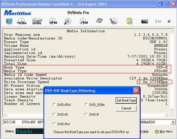This screenshot has width=177, height=139.
Task: Expand the RICOH drive dropdown arrow
Action: [x=173, y=122]
